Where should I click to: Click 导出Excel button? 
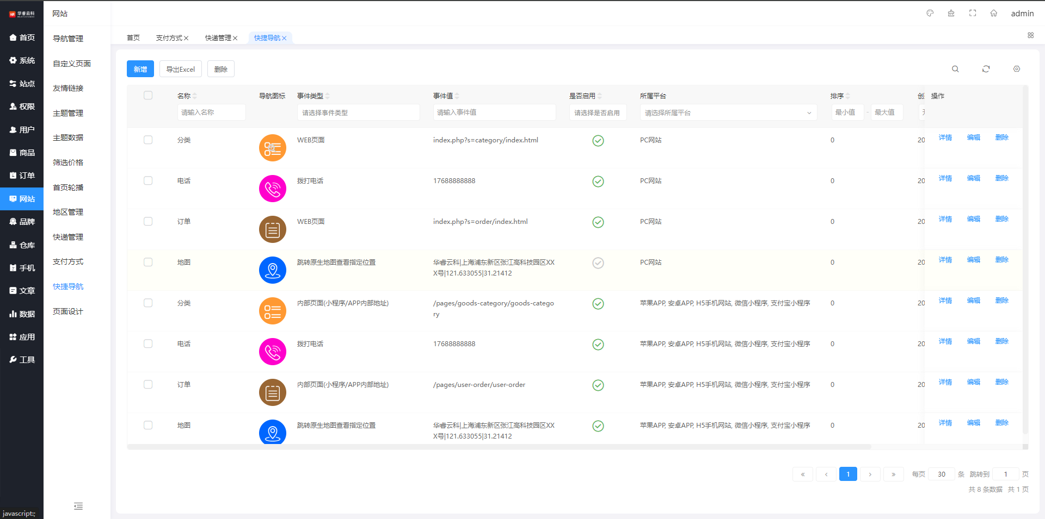[180, 69]
